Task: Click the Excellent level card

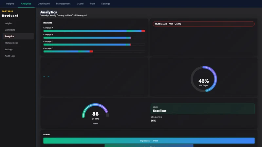Action: [x=202, y=109]
